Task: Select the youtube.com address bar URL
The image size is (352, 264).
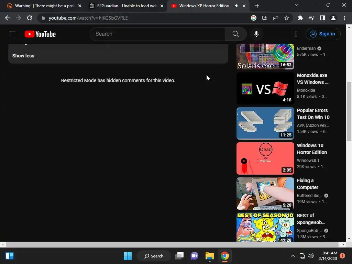Action: tap(88, 18)
